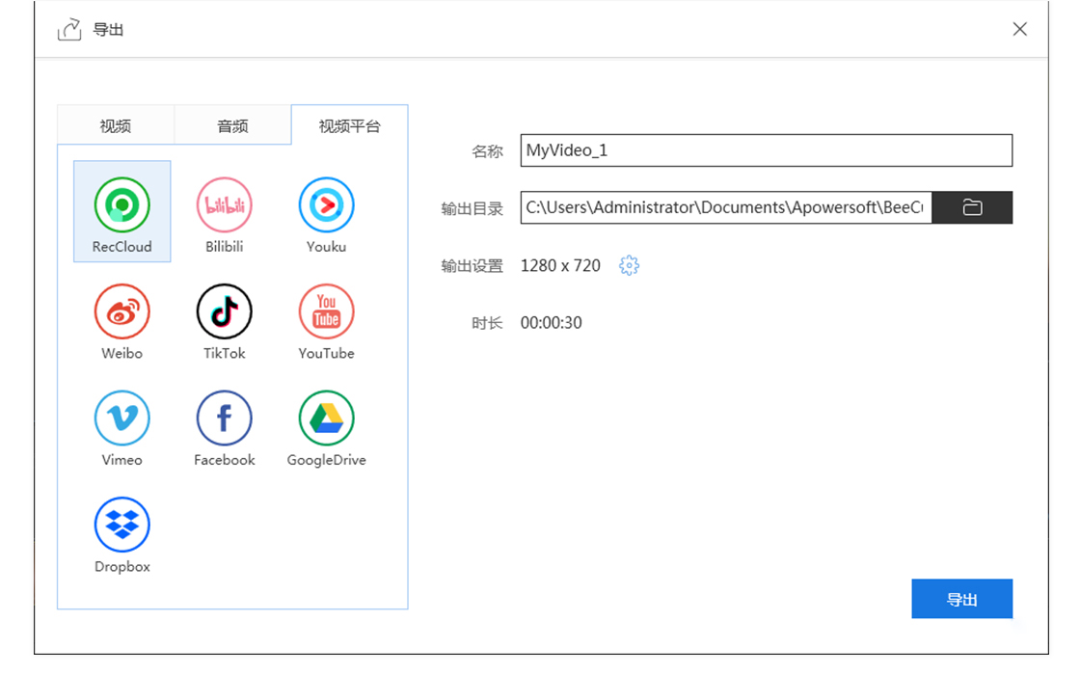Viewport: 1080px width, 675px height.
Task: Click the blue 导出 button
Action: (x=961, y=599)
